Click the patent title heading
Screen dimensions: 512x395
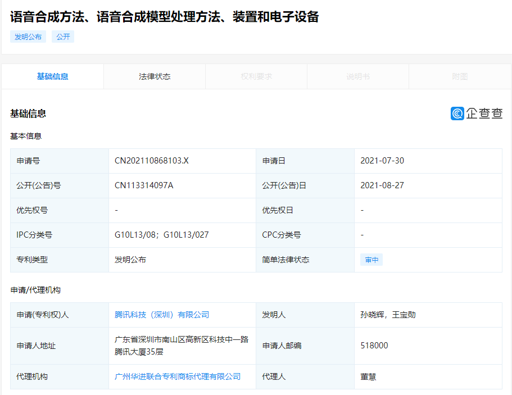[165, 17]
